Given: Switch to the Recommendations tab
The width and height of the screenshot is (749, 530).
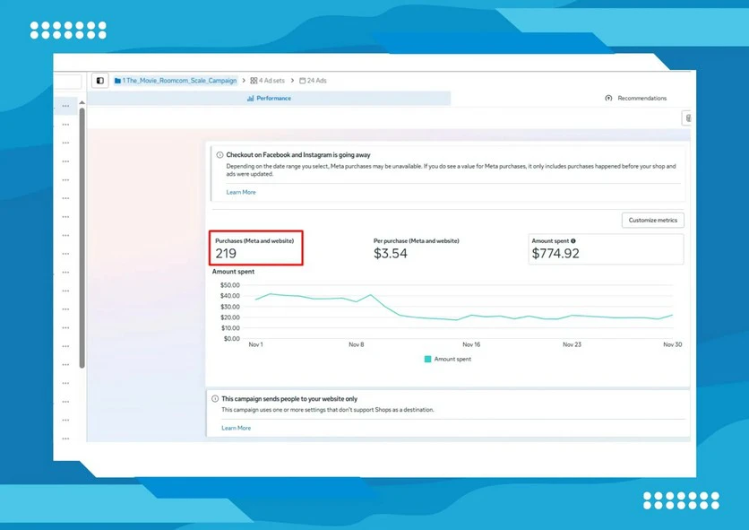Looking at the screenshot, I should click(636, 98).
